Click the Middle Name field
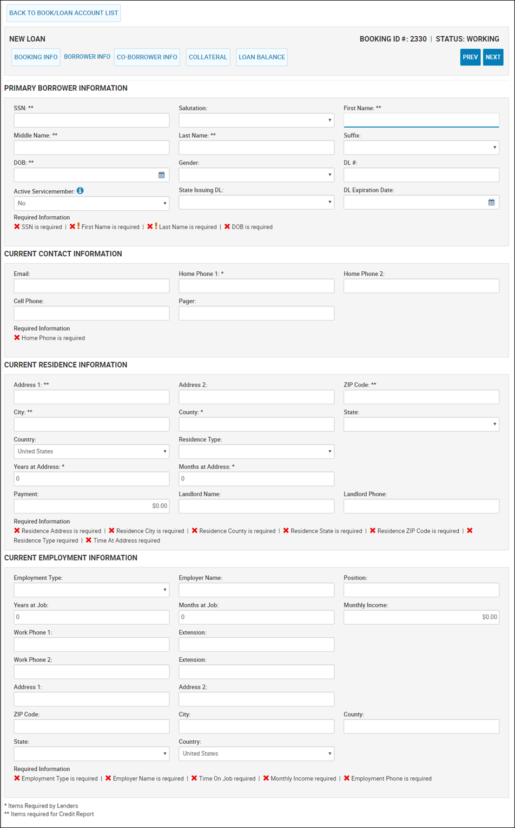The width and height of the screenshot is (515, 828). [x=91, y=148]
